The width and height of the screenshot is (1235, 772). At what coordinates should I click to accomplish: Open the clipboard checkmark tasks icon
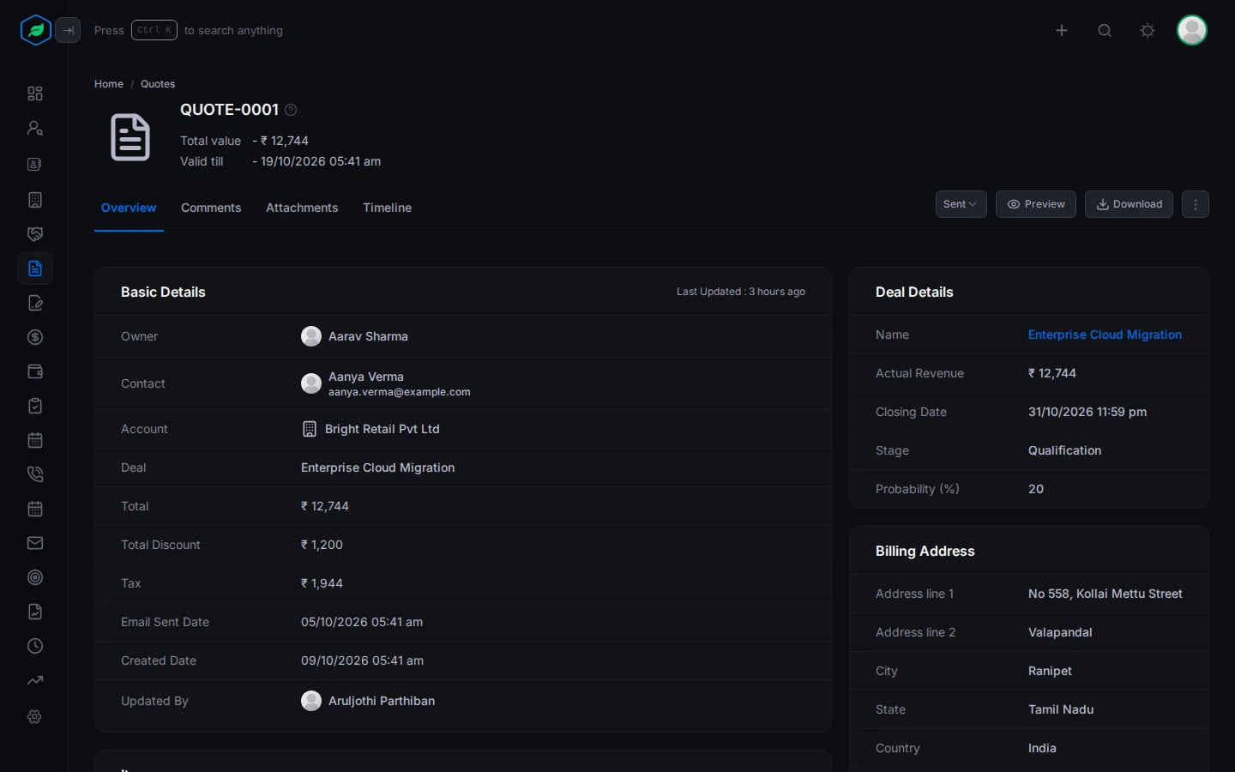tap(35, 406)
